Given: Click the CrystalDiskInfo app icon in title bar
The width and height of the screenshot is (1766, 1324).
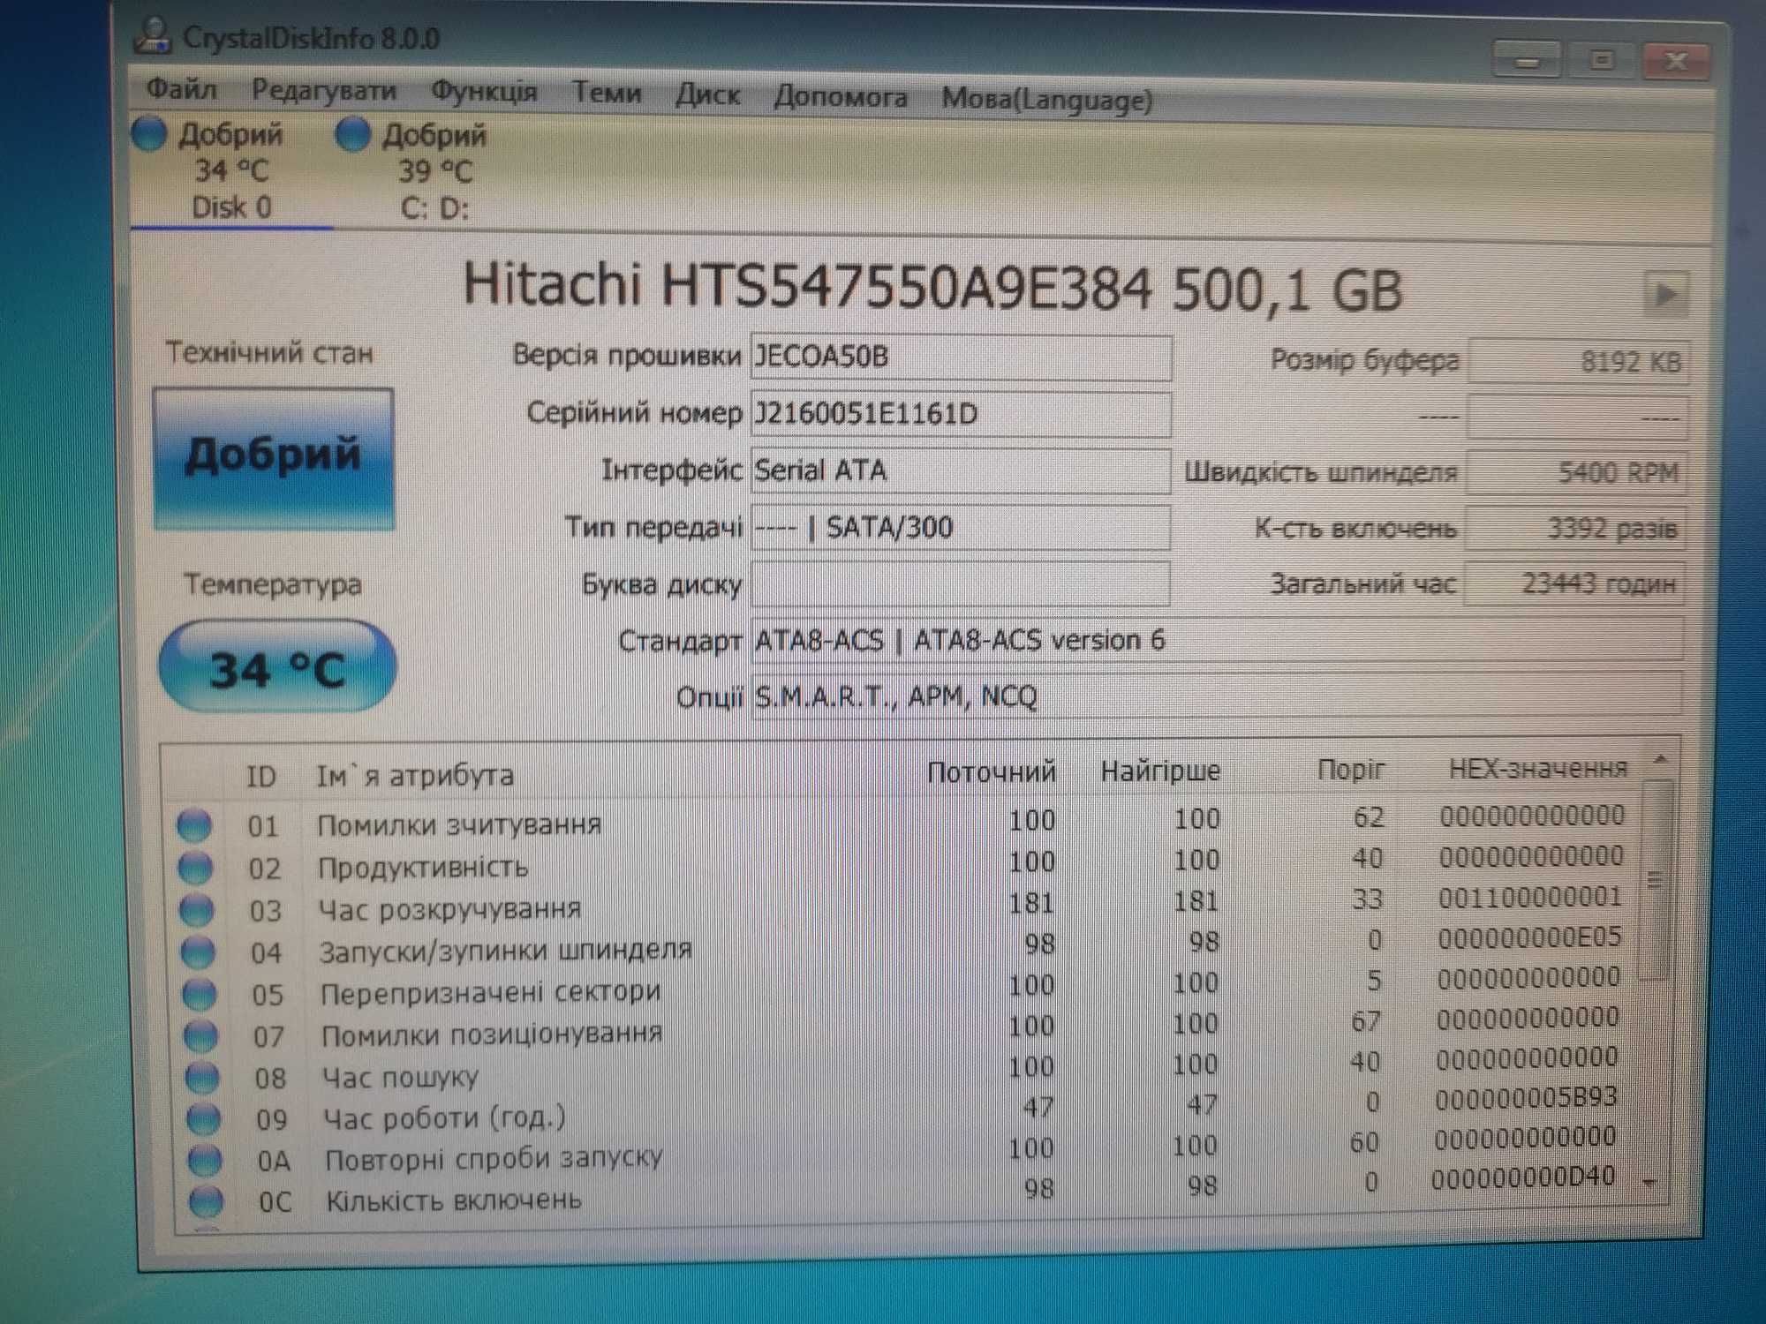Looking at the screenshot, I should [x=153, y=35].
